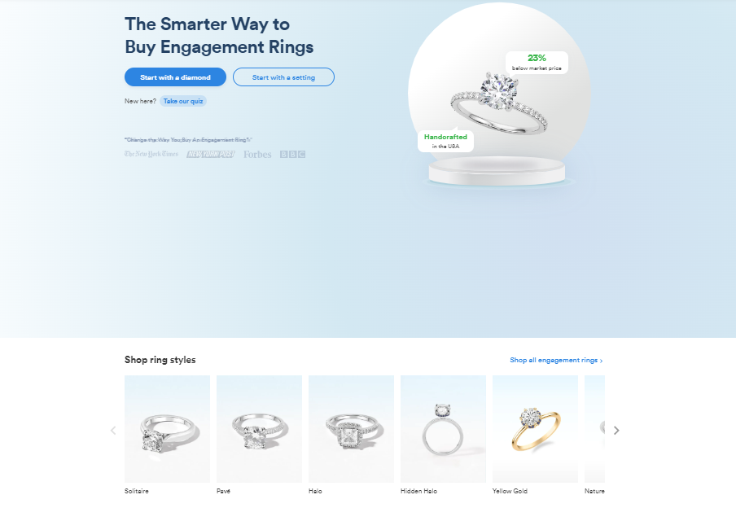Viewport: 736px width, 508px height.
Task: Select the Pavé ring style thumbnail
Action: 259,429
